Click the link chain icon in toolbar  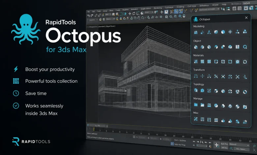[96, 15]
